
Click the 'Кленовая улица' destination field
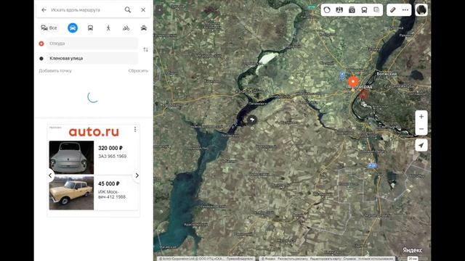pos(92,58)
